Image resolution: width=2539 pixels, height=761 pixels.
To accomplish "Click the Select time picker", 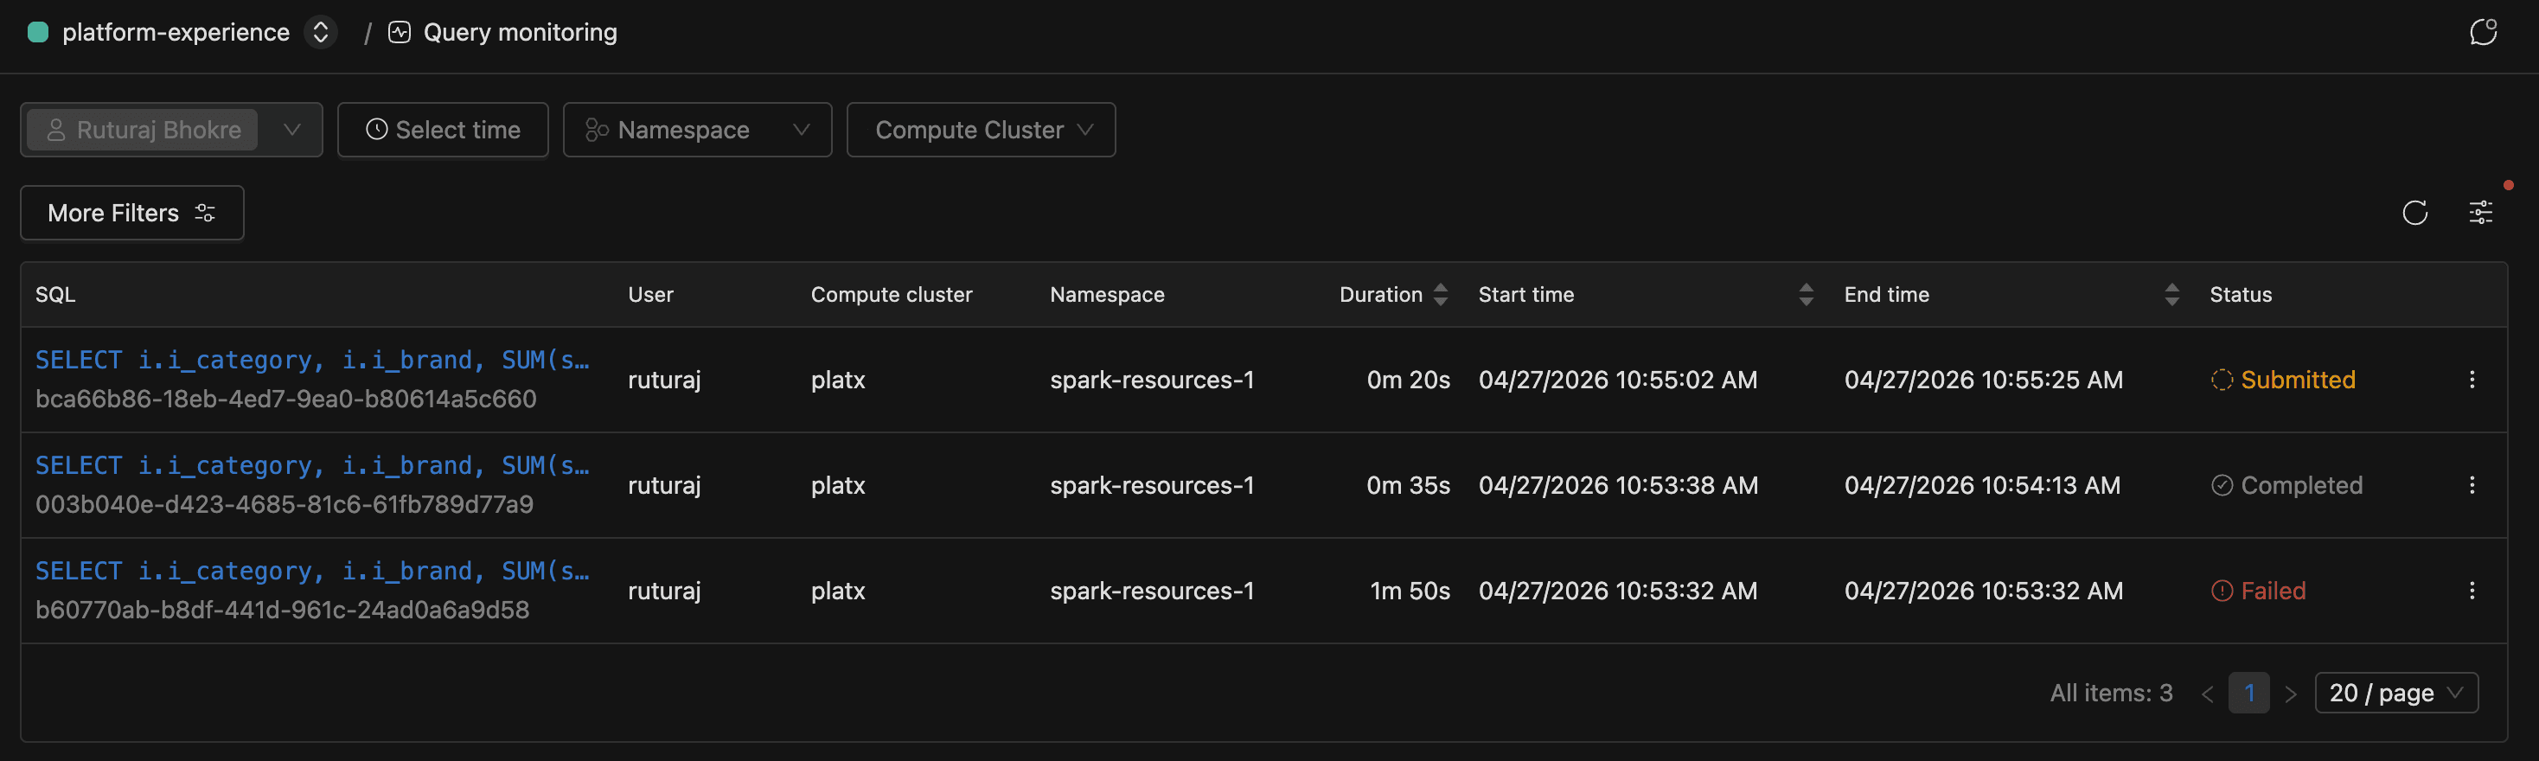I will 443,130.
